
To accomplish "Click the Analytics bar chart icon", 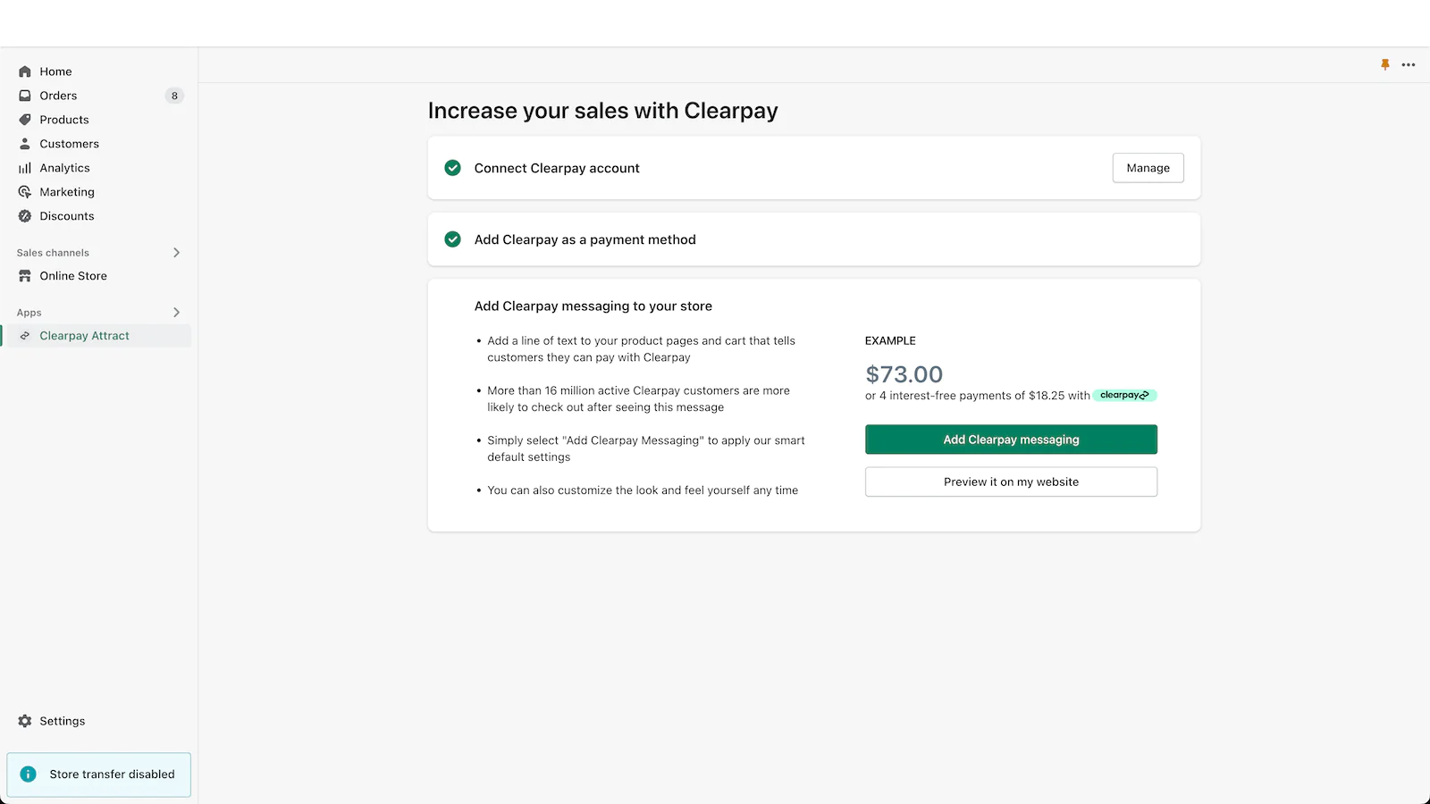I will 25,168.
